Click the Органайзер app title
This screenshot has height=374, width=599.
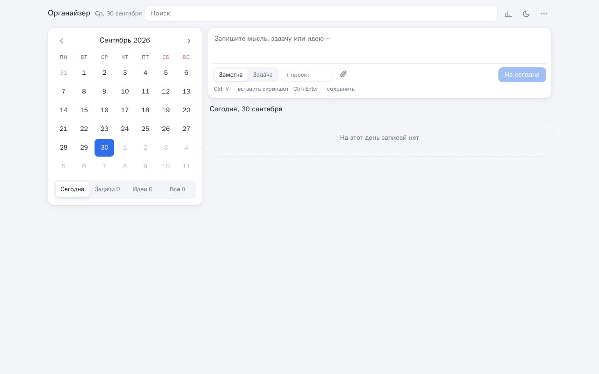69,13
